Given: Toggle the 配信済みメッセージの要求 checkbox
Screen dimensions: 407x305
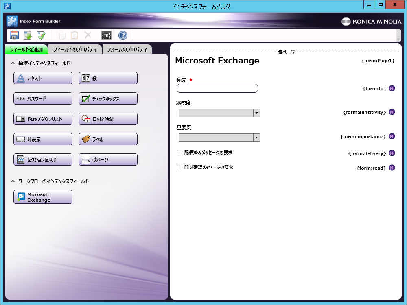Looking at the screenshot, I should 179,153.
